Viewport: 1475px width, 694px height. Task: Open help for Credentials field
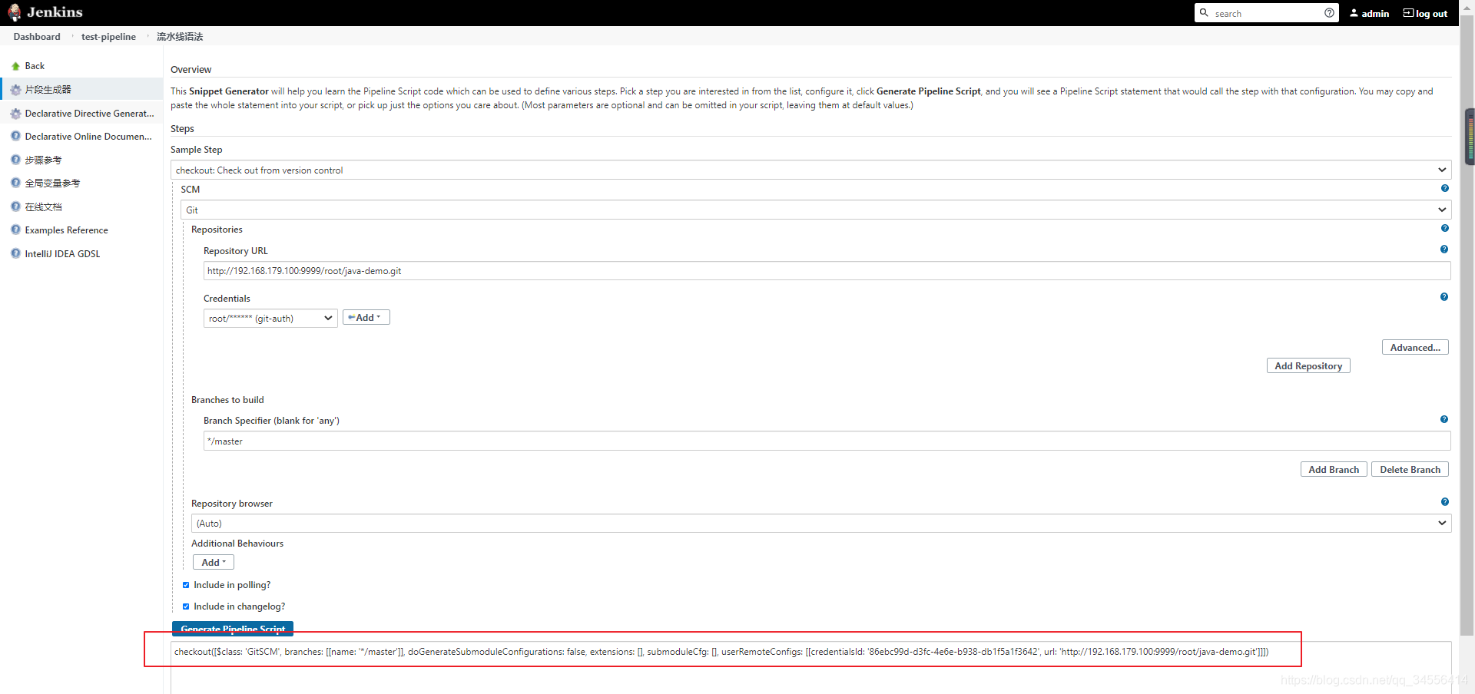(x=1444, y=297)
